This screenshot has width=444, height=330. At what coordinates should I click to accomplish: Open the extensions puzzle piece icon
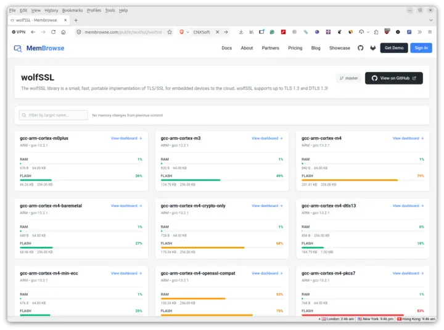pos(376,32)
